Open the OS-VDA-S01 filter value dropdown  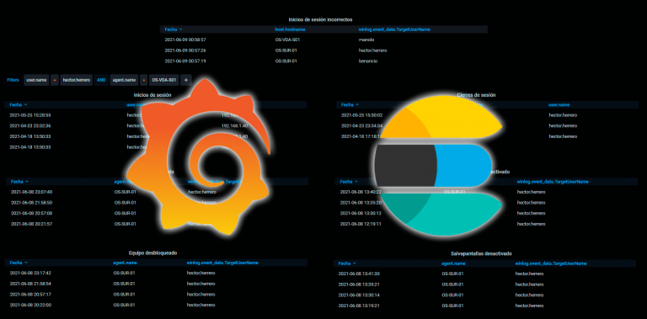click(x=163, y=80)
